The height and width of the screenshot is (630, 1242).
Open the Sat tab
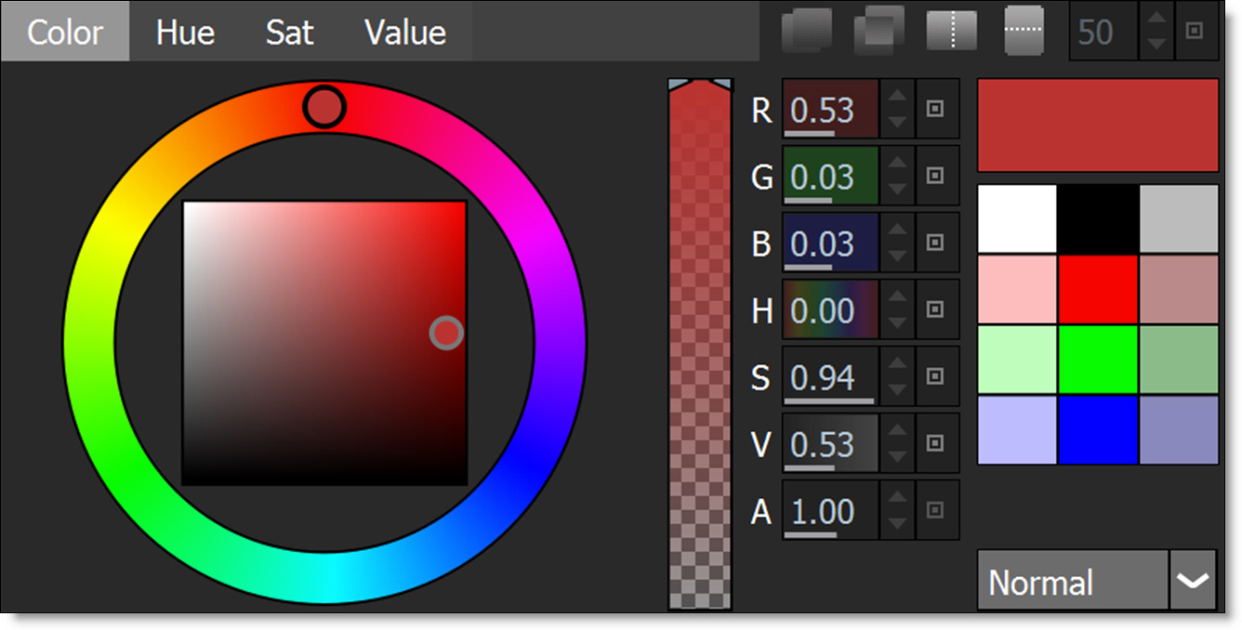289,33
